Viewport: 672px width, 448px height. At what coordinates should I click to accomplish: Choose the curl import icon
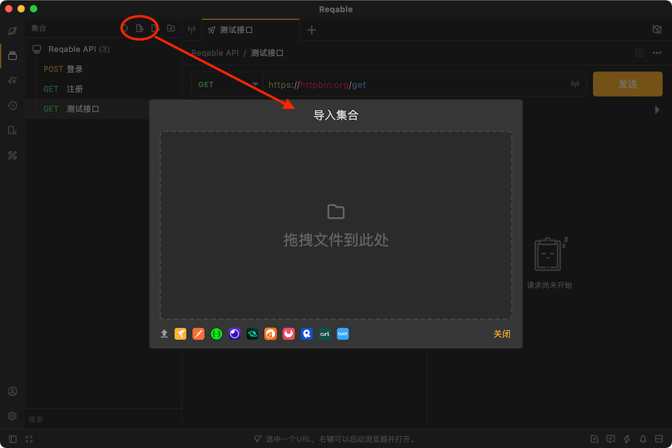pos(325,333)
